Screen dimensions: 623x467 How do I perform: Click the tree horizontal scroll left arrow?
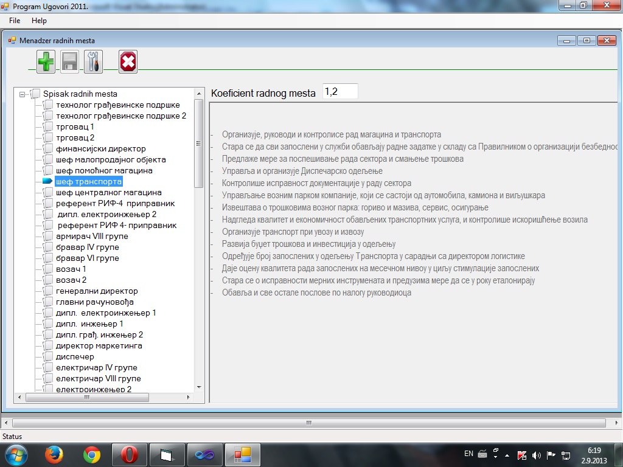19,397
